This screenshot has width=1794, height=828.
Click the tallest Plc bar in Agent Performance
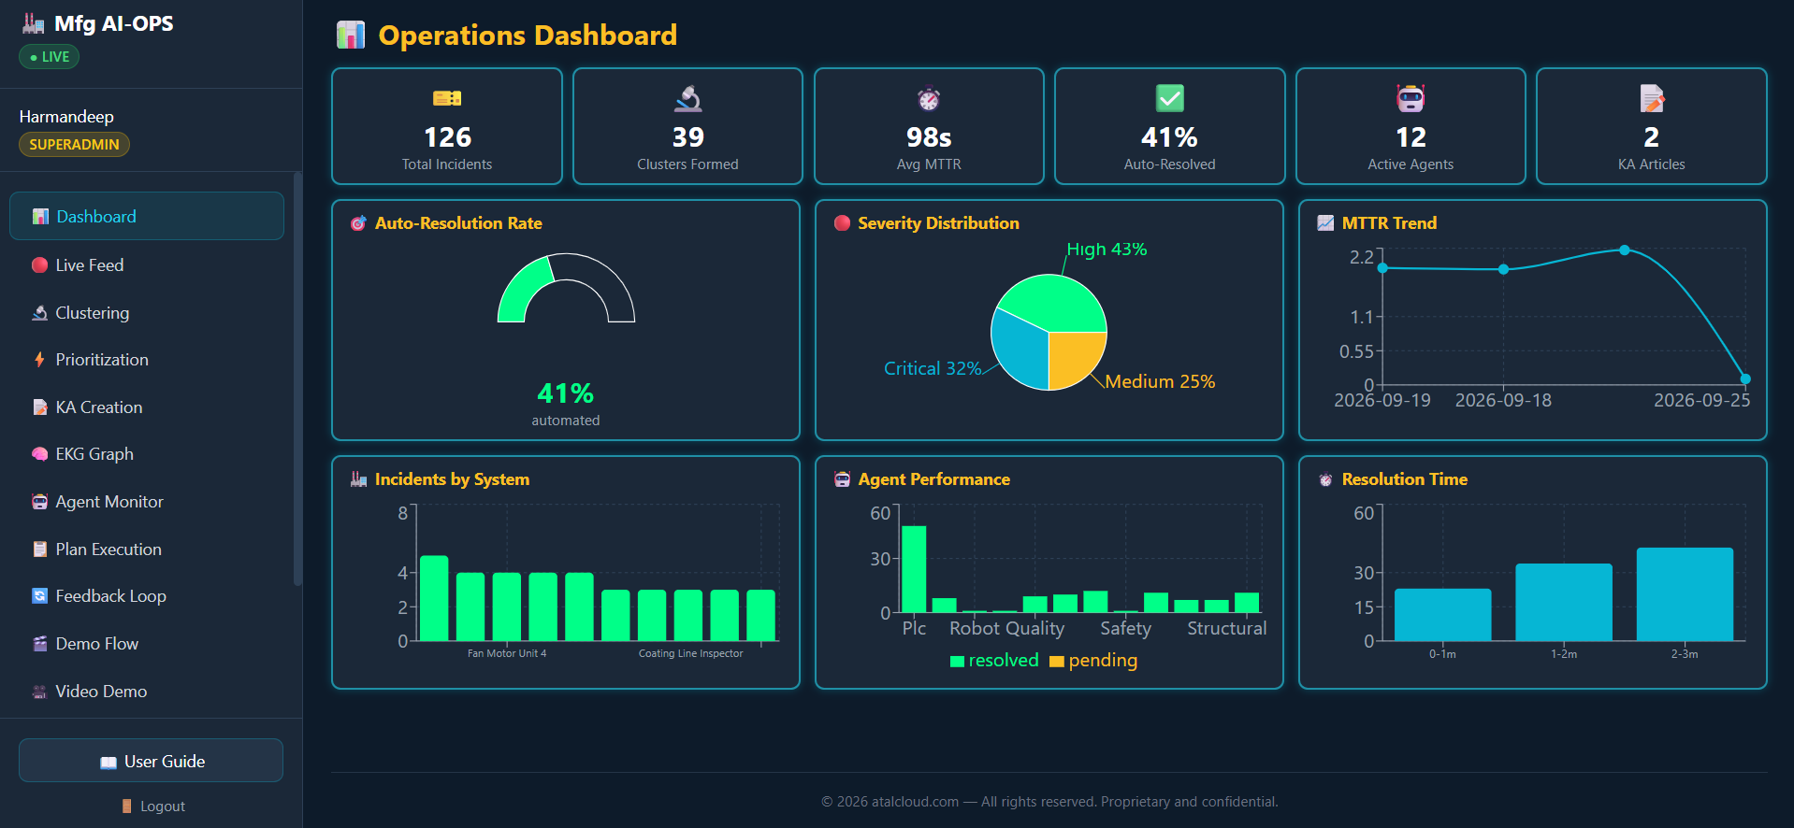click(914, 569)
